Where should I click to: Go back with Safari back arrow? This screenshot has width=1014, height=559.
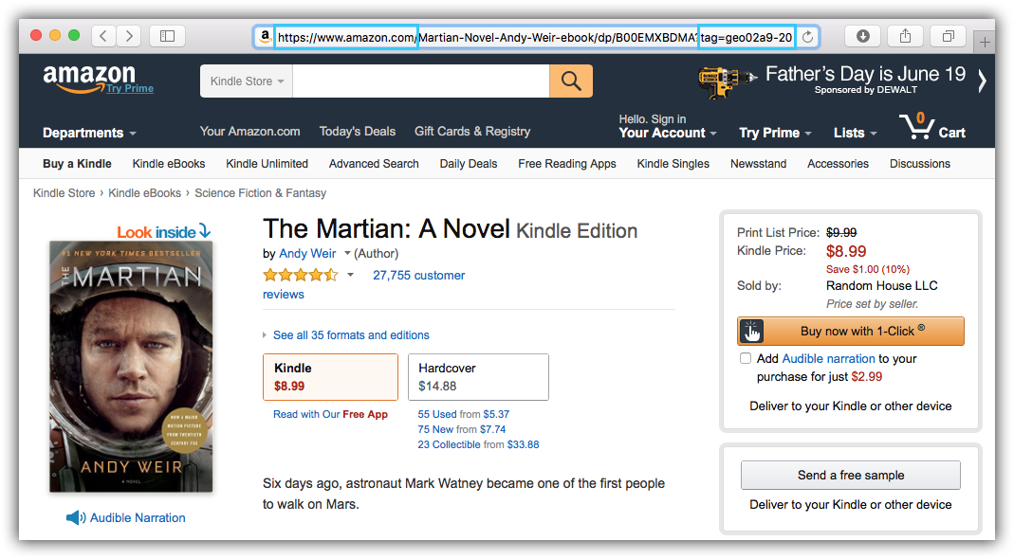(x=103, y=36)
